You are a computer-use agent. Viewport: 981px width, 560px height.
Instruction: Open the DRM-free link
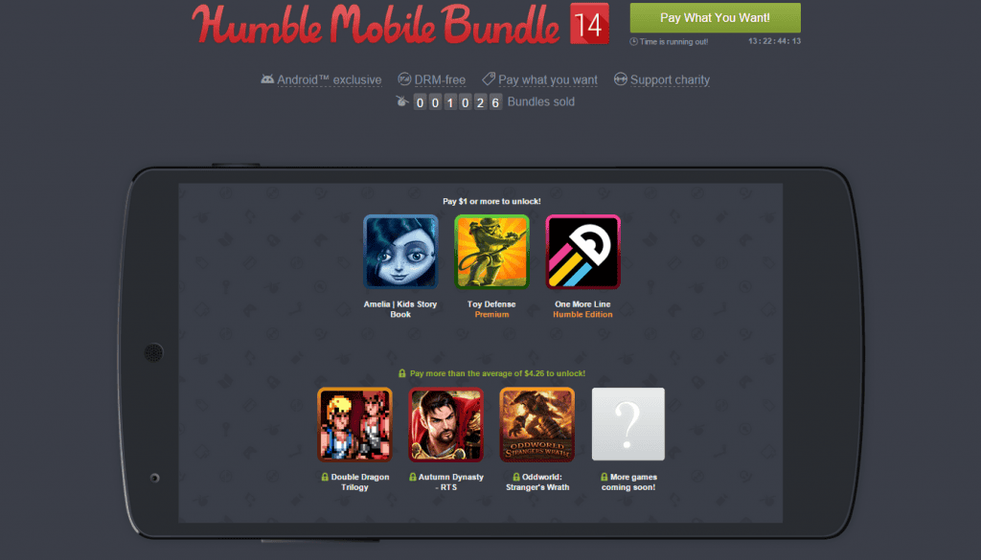coord(440,80)
